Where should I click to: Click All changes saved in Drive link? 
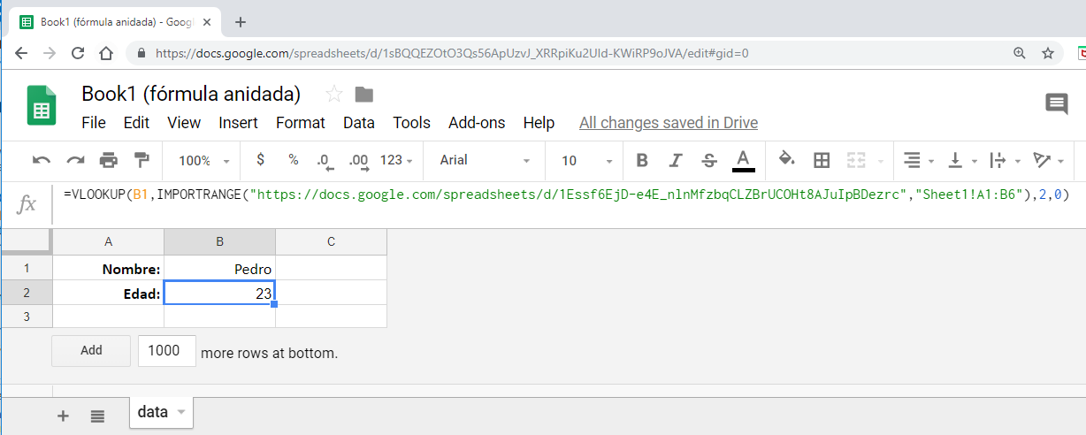coord(668,123)
